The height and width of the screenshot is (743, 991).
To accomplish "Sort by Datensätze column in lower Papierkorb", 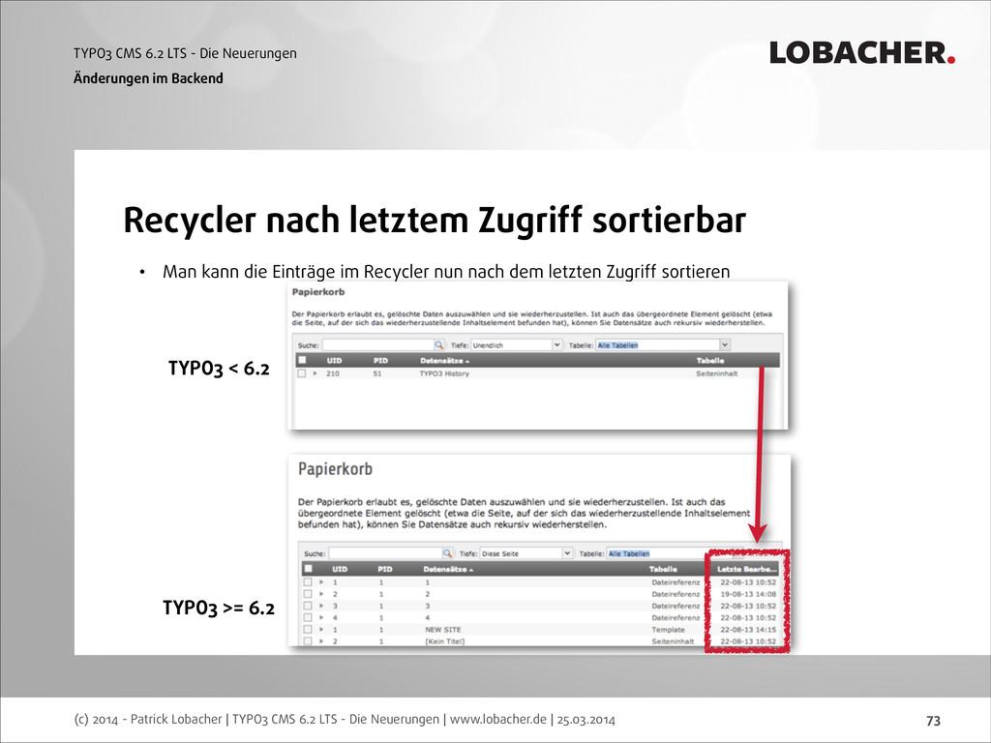I will point(448,569).
